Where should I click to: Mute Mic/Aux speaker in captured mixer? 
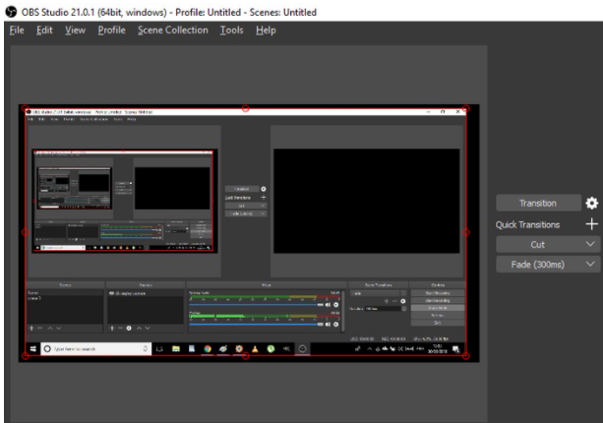[x=328, y=325]
